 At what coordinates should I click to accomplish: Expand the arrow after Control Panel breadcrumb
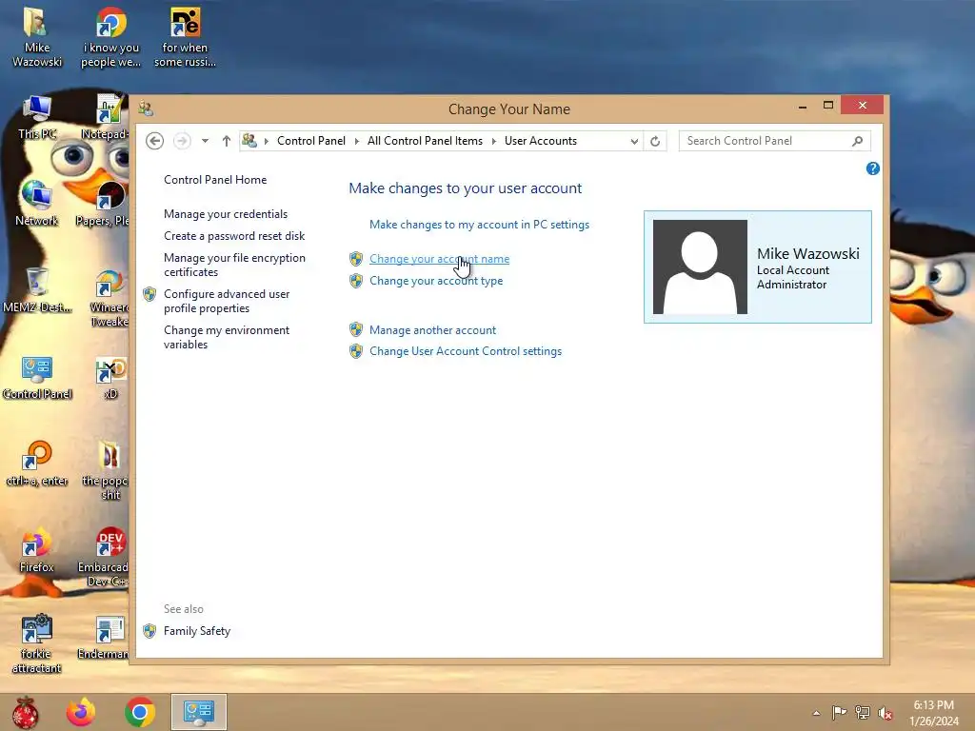click(x=356, y=141)
